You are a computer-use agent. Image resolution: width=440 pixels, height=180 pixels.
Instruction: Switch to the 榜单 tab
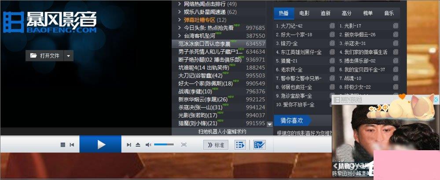(368, 13)
